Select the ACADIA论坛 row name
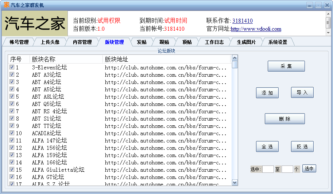333x194 pixels. pyautogui.click(x=47, y=133)
